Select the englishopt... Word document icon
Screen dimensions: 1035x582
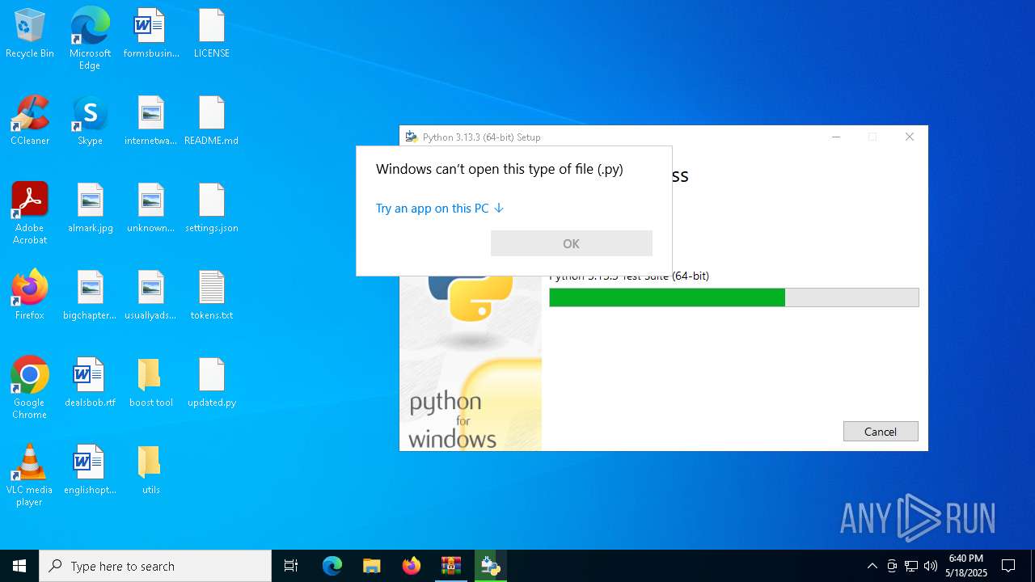90,470
